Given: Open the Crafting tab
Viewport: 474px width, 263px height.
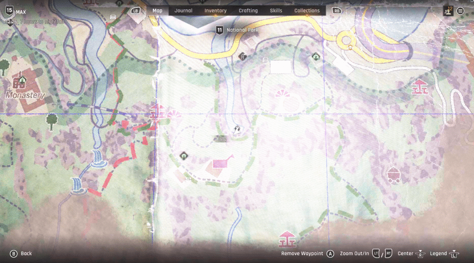Looking at the screenshot, I should point(249,11).
